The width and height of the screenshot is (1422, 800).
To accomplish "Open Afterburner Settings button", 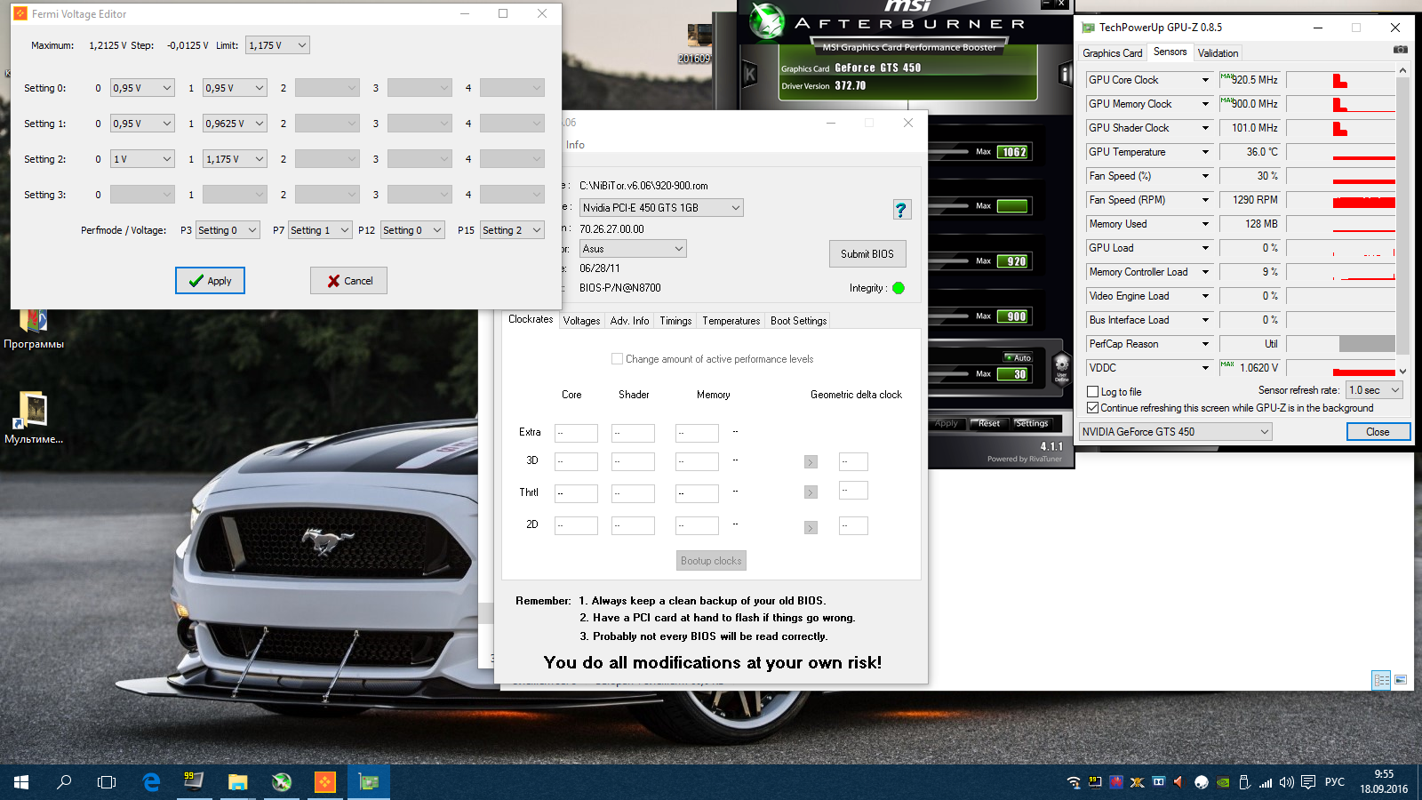I will tap(1032, 424).
